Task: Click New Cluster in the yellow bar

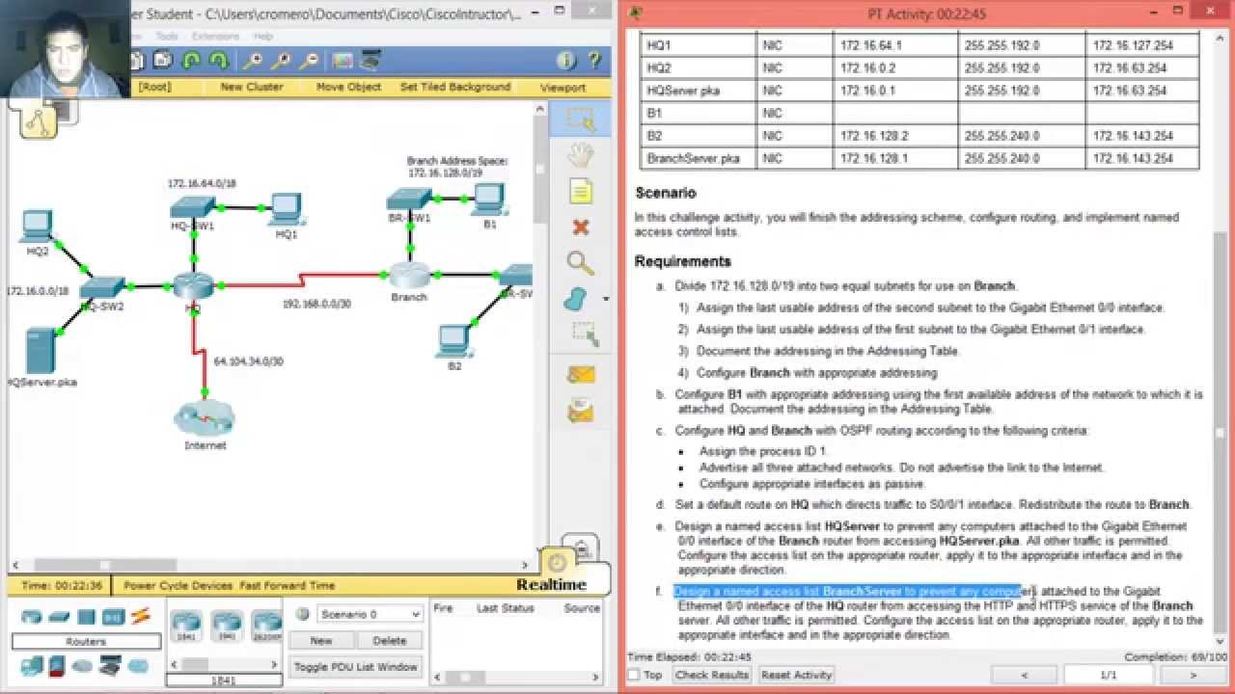Action: [251, 87]
